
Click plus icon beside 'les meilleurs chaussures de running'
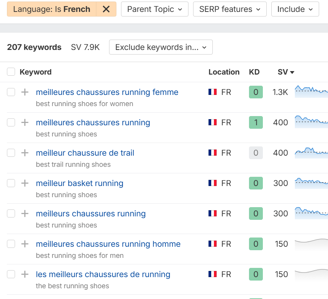[x=25, y=274]
